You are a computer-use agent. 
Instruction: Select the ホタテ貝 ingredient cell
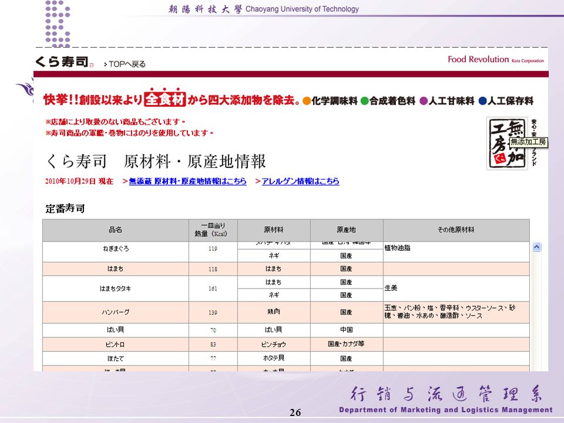click(274, 358)
